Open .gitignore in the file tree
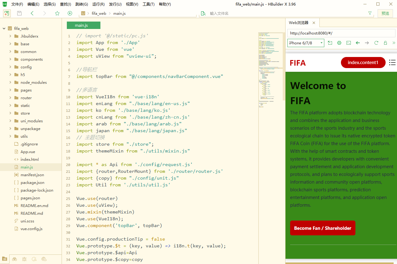Viewport: 397px width, 264px height. pyautogui.click(x=29, y=144)
